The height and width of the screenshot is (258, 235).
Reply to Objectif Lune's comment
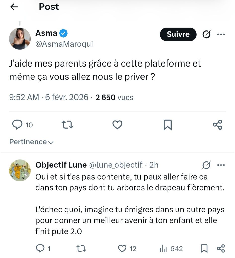tap(40, 249)
